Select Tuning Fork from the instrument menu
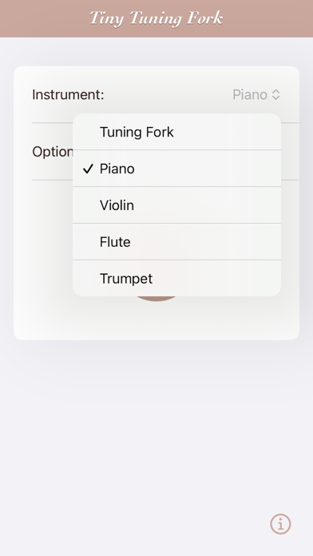 [x=176, y=132]
